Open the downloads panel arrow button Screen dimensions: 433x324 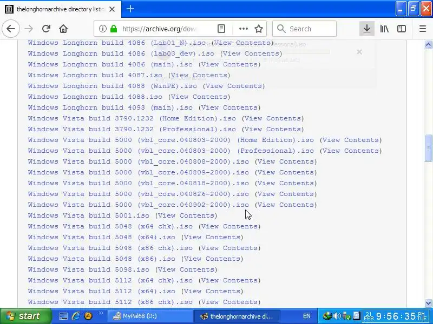[x=367, y=29]
